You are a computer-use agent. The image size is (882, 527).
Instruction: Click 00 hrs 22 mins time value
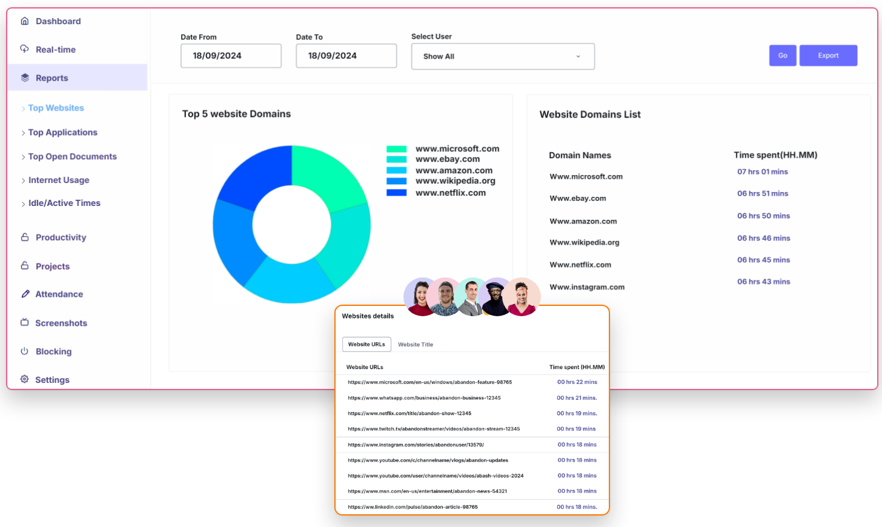[x=577, y=382]
